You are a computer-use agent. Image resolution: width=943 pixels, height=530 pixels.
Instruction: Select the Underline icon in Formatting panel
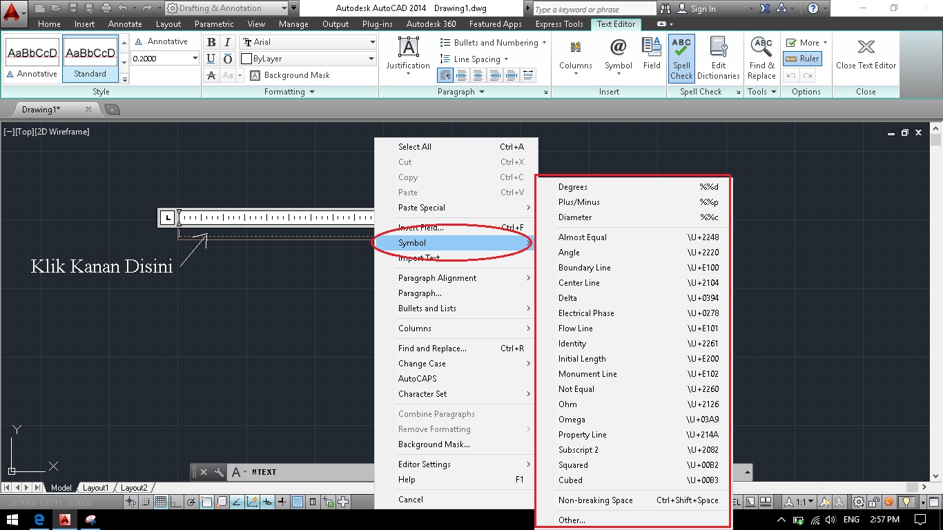click(211, 59)
